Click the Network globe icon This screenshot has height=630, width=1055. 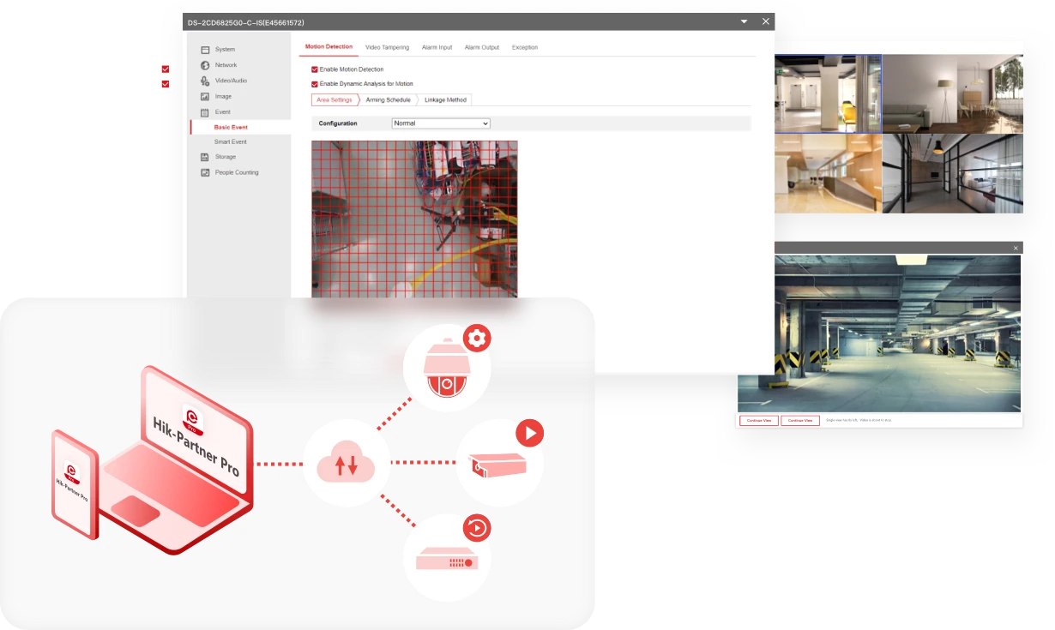(x=205, y=65)
